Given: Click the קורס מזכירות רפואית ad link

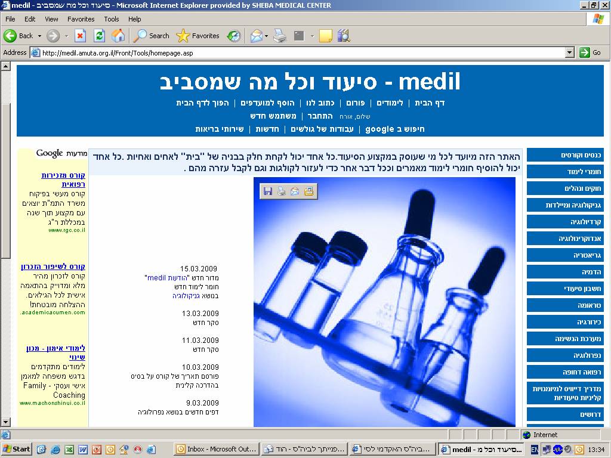Looking at the screenshot, I should tap(63, 180).
